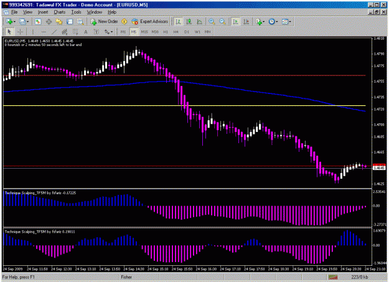Select the Crosshair tool
Image resolution: width=389 pixels, height=282 pixels.
click(20, 32)
